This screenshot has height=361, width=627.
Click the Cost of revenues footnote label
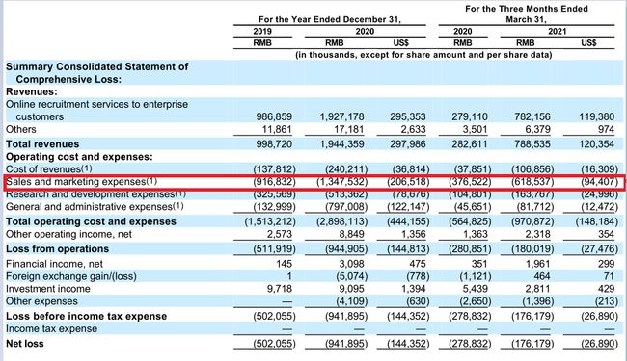pyautogui.click(x=49, y=169)
